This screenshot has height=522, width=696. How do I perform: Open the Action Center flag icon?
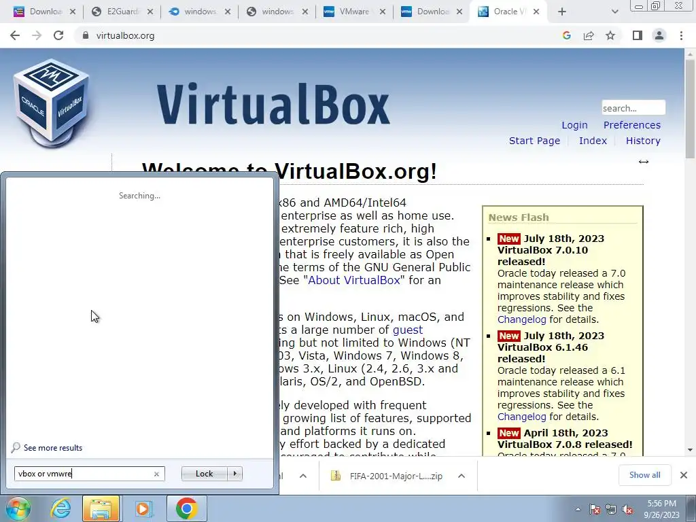594,510
